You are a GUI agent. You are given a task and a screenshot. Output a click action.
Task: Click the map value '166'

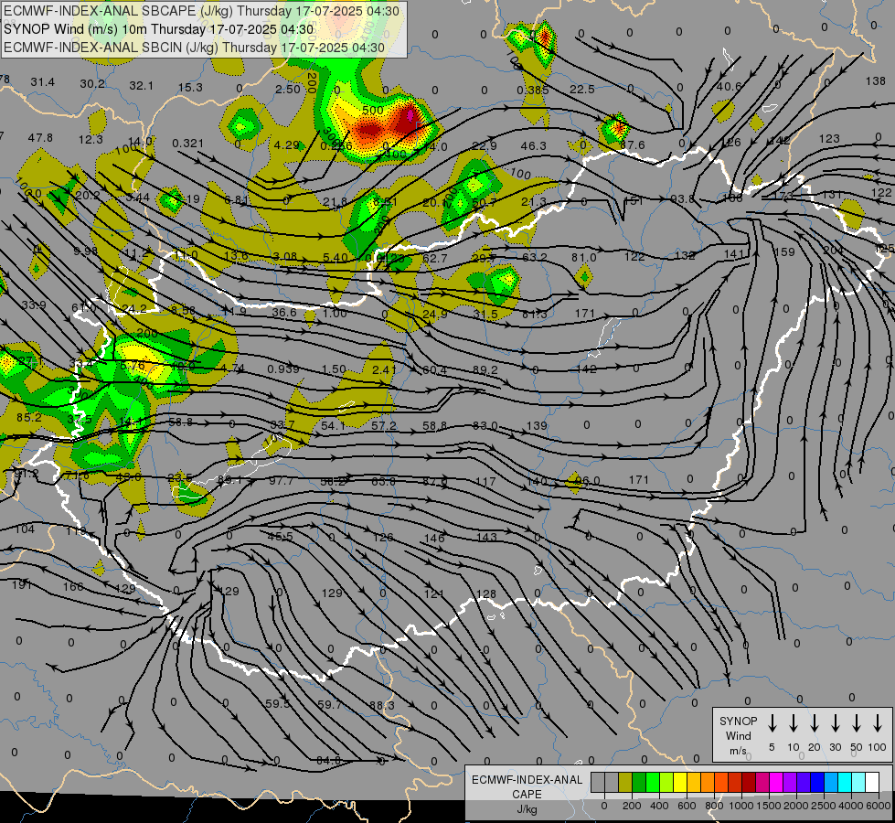(73, 586)
